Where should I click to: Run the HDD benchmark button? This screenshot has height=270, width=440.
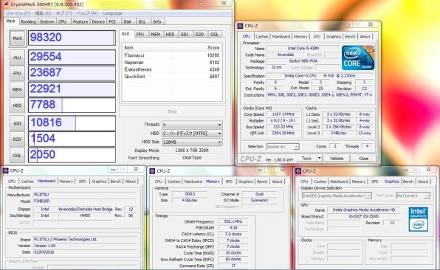click(x=17, y=105)
